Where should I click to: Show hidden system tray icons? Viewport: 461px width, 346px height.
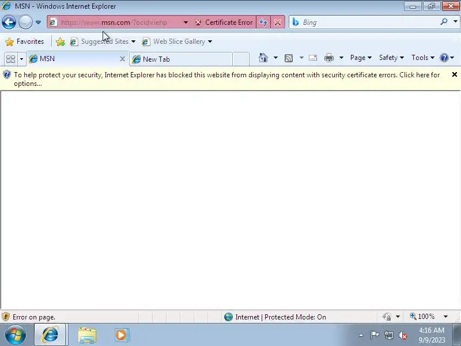pyautogui.click(x=361, y=335)
